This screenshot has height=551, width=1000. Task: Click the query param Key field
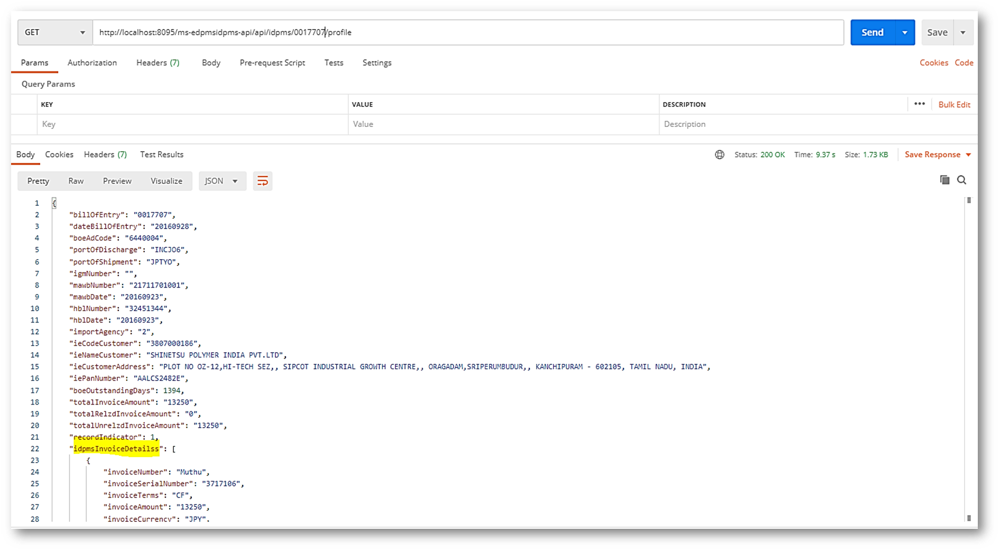[190, 124]
